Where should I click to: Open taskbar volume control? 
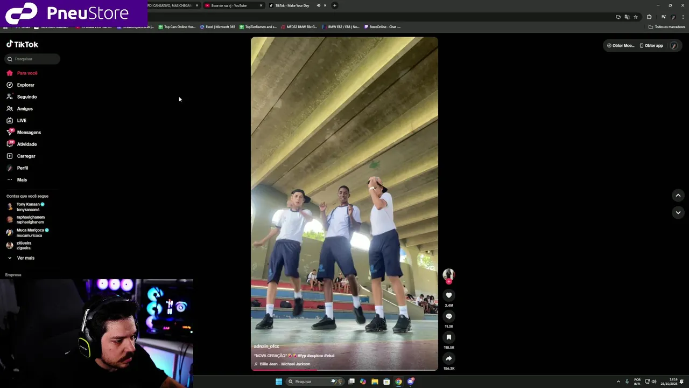(654, 382)
